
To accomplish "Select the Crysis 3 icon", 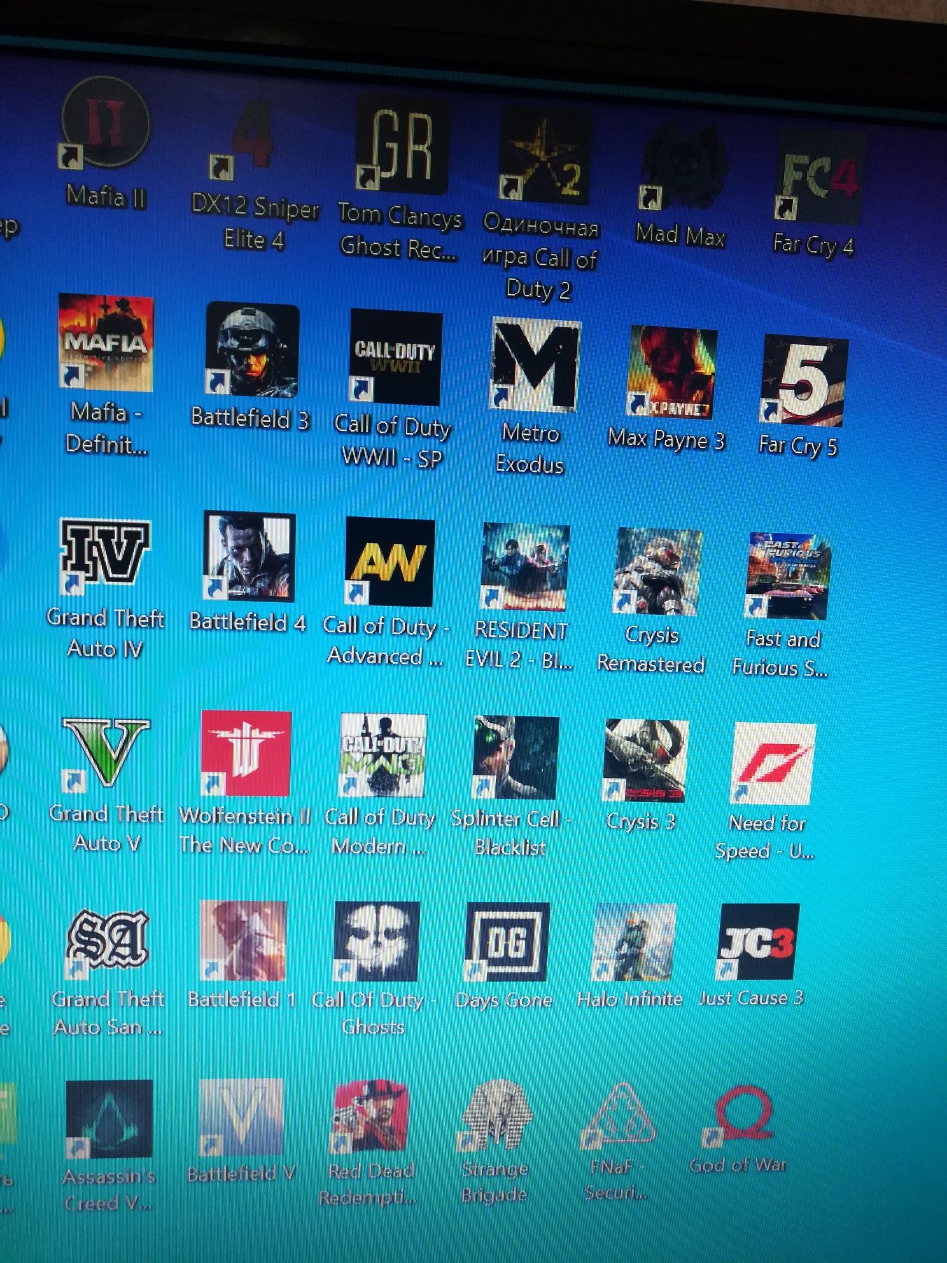I will click(646, 761).
